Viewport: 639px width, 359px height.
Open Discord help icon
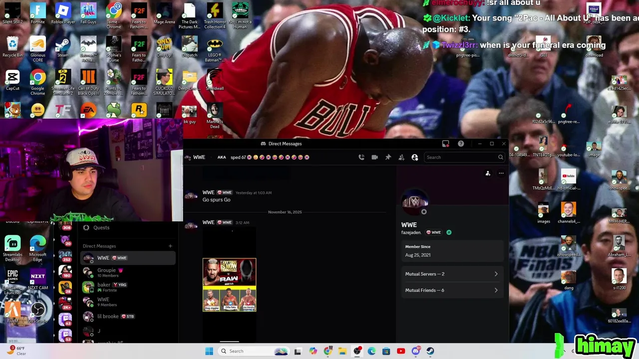(x=461, y=144)
